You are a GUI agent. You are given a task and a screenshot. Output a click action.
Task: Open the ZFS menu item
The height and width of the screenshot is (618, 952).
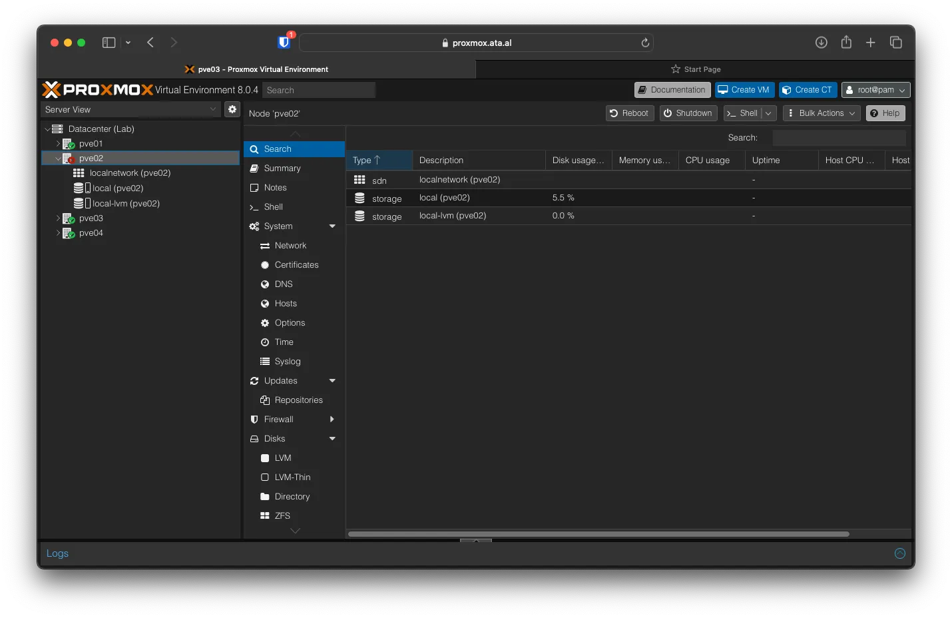[294, 516]
